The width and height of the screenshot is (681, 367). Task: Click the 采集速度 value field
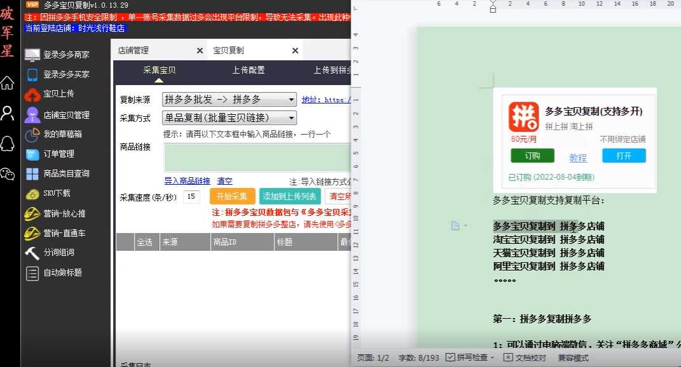tap(191, 197)
